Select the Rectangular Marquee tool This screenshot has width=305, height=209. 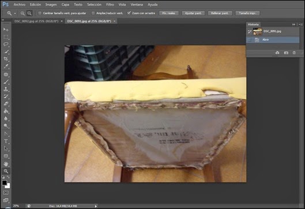(x=6, y=37)
